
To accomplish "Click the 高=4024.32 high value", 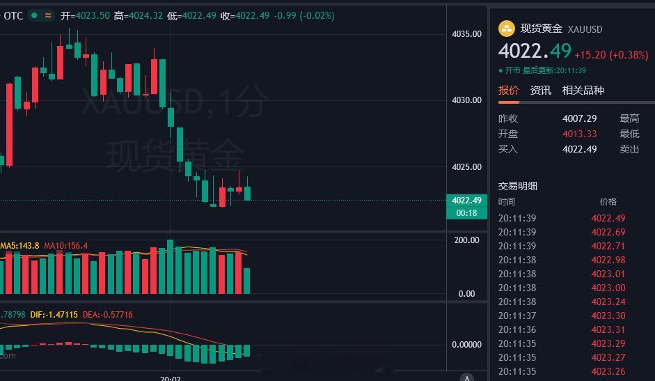I will click(x=139, y=16).
